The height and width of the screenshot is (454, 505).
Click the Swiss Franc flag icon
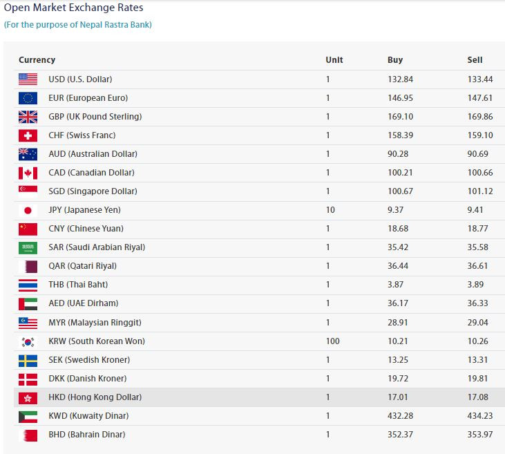pos(28,135)
